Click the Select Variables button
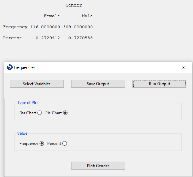Viewport: 193px width, 177px height. [37, 84]
